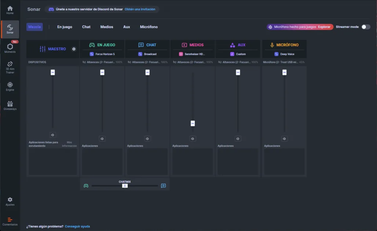Screen dimensions: 377x231
Task: Switch to the En juego tab
Action: click(x=65, y=27)
